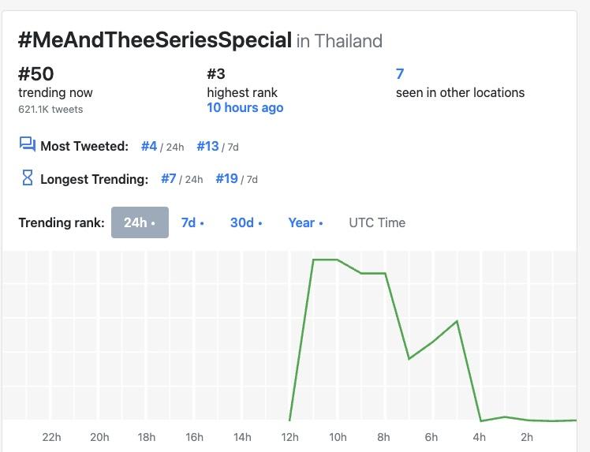Click the '10 hours ago' link

coord(245,107)
